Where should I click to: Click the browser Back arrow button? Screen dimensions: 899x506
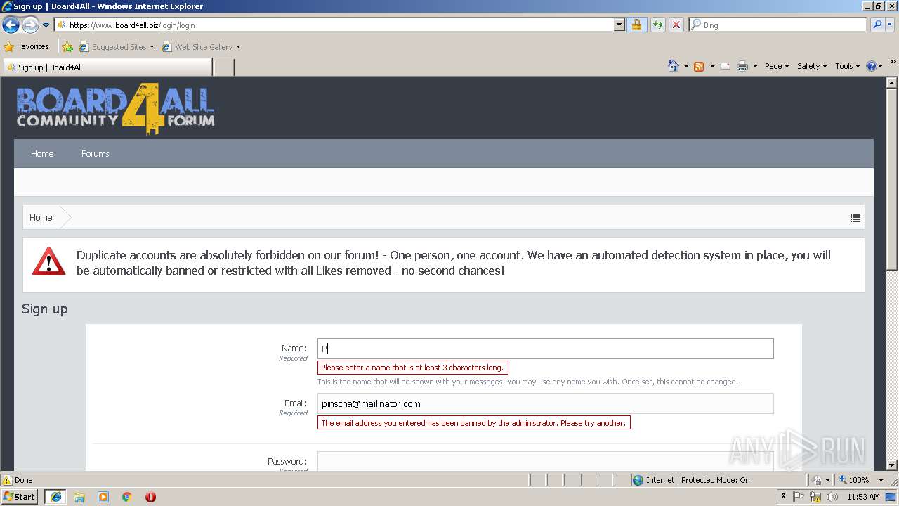[11, 25]
